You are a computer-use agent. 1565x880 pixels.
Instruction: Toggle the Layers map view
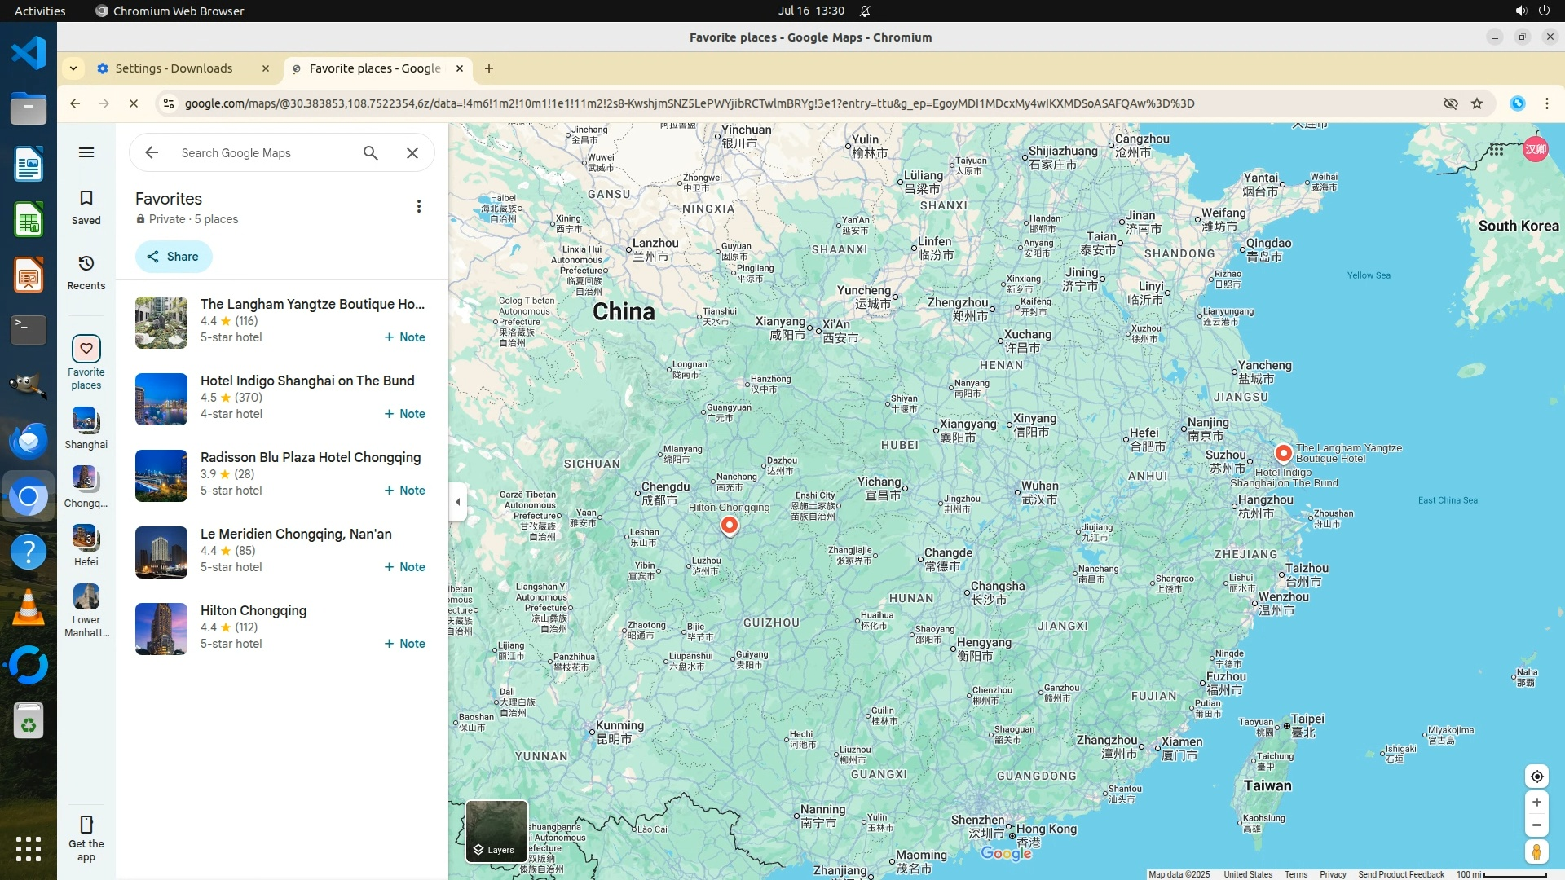[496, 831]
